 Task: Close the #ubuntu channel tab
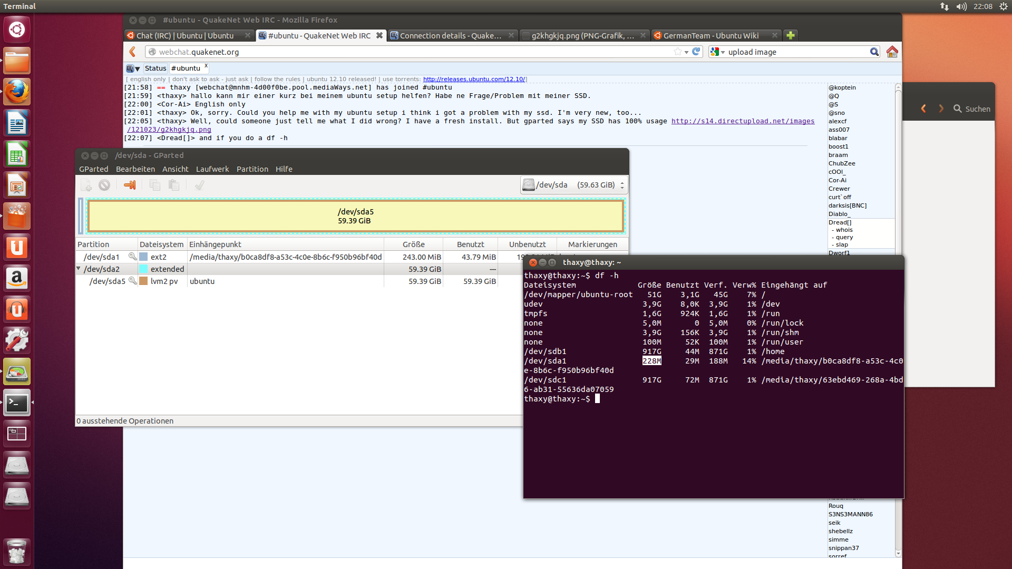tap(206, 66)
